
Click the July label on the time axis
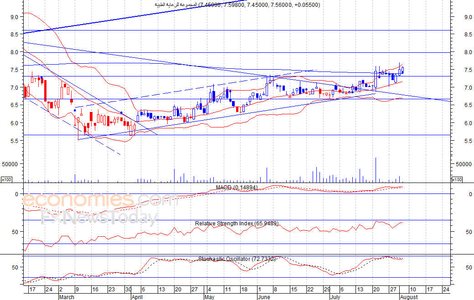point(335,297)
